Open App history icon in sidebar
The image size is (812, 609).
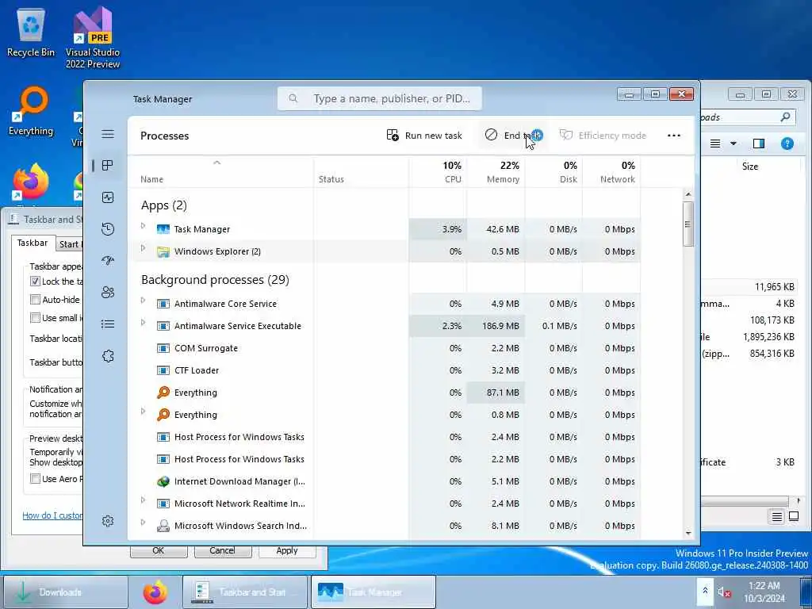point(108,229)
